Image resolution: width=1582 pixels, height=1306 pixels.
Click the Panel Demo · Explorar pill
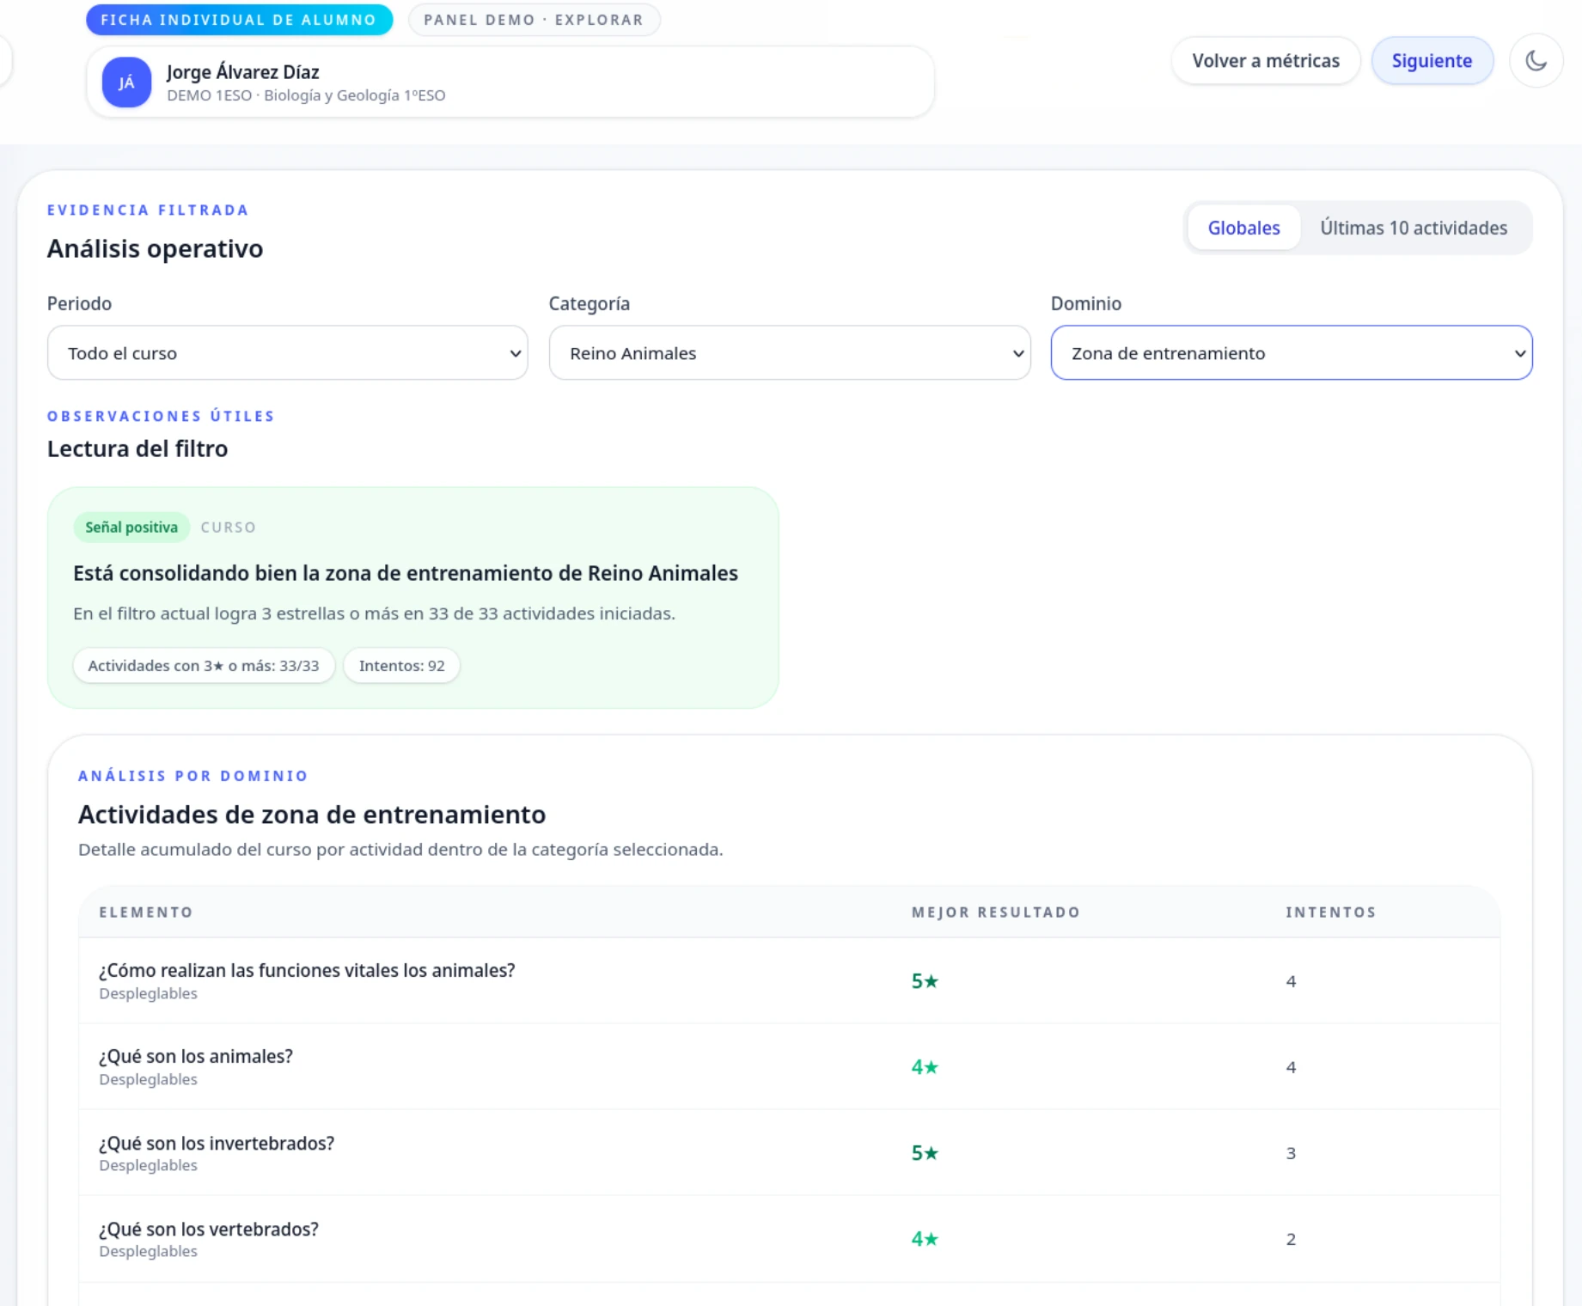(x=534, y=20)
